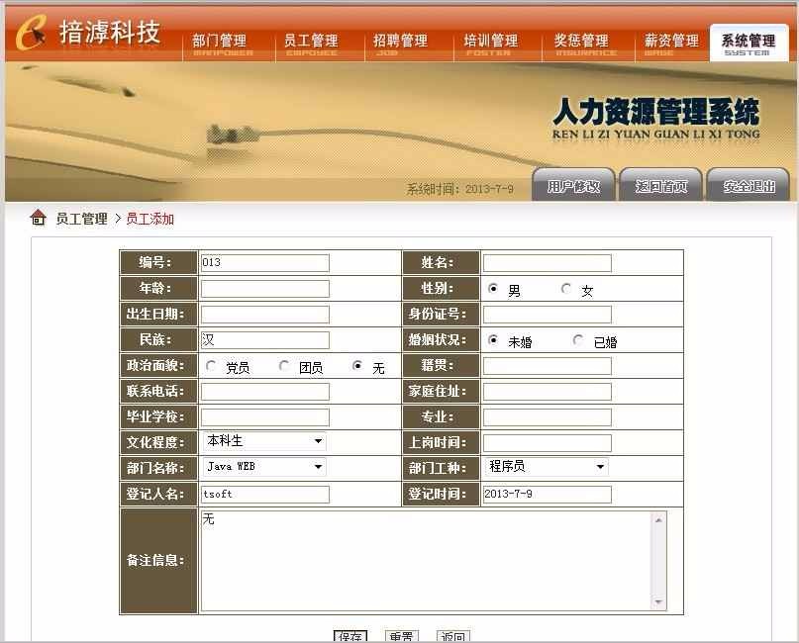Click the 员工管理 breadcrumb link

[x=83, y=219]
